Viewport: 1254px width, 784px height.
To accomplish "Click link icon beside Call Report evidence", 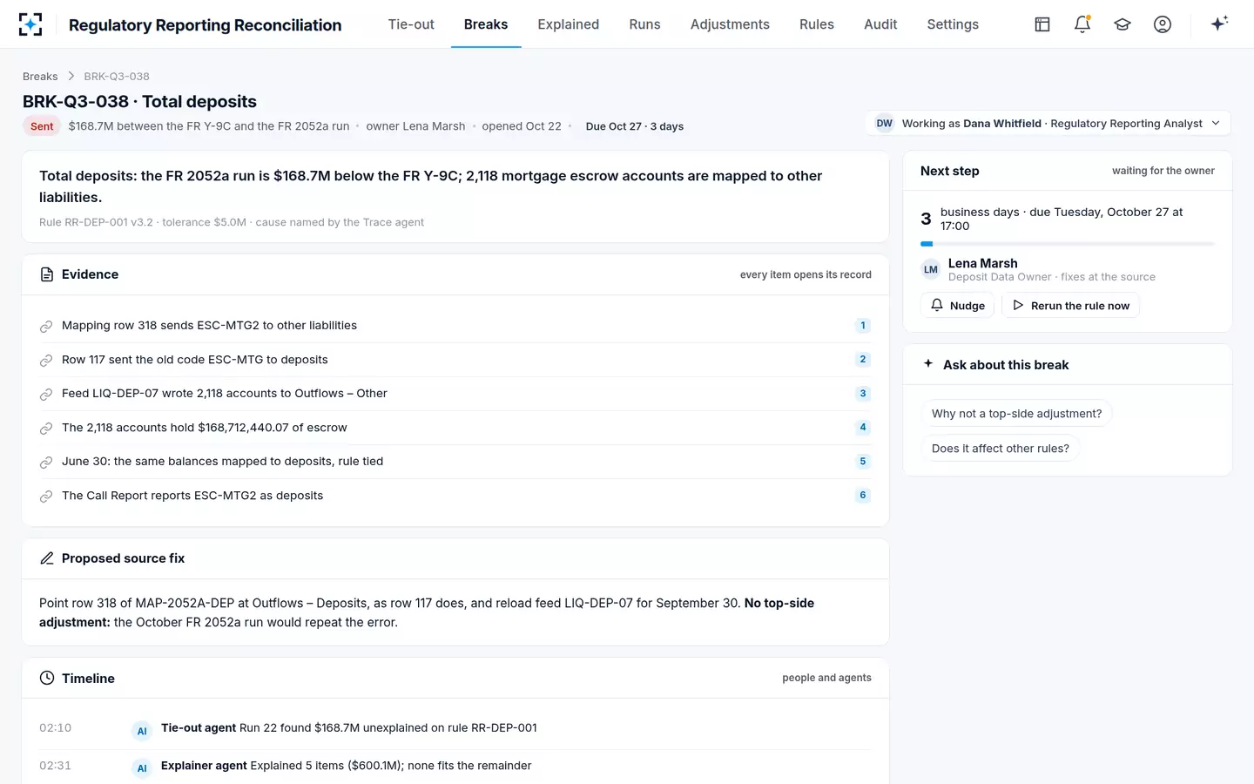I will coord(46,496).
